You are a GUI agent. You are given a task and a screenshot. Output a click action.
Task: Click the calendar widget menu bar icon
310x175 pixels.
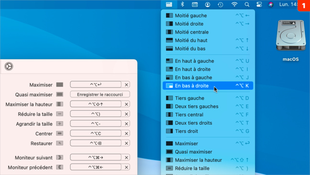195,5
